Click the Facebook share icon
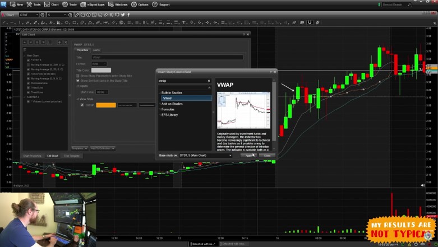The width and height of the screenshot is (438, 247). (129, 15)
